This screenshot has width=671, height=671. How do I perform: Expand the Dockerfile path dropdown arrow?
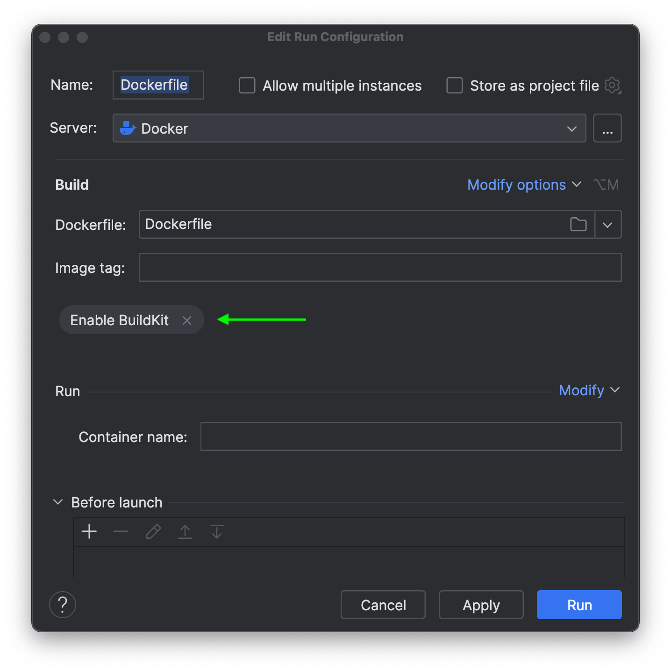click(x=607, y=225)
